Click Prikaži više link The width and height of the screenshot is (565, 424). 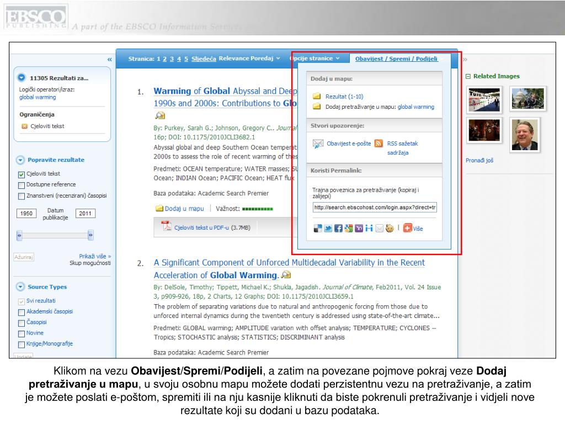[x=95, y=256]
